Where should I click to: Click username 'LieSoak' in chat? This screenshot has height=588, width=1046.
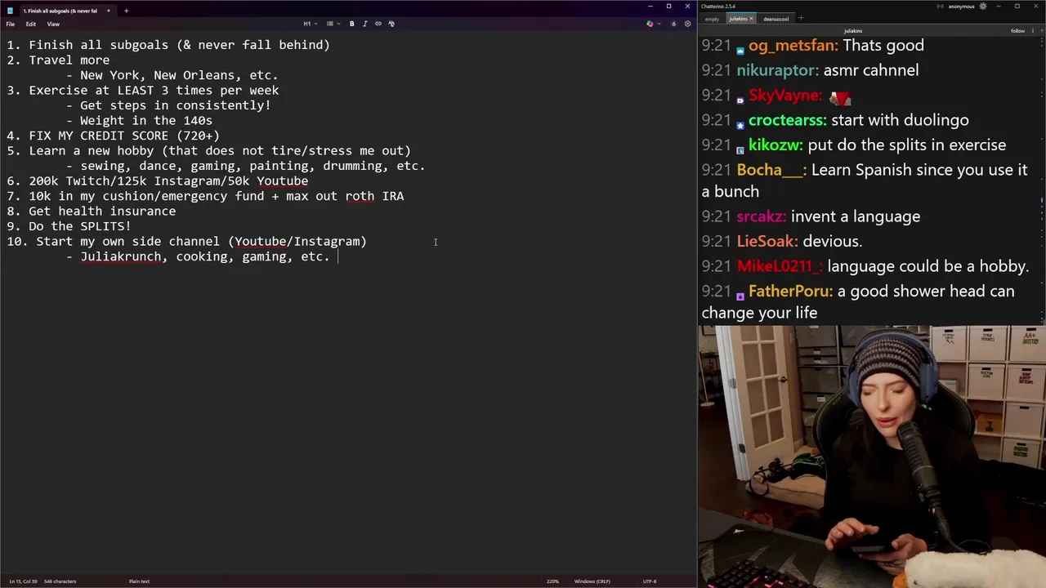pos(767,241)
